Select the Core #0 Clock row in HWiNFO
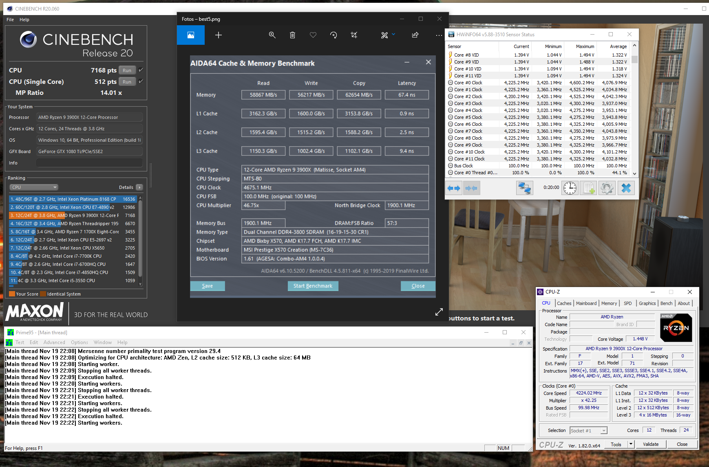This screenshot has height=467, width=709. [538, 83]
